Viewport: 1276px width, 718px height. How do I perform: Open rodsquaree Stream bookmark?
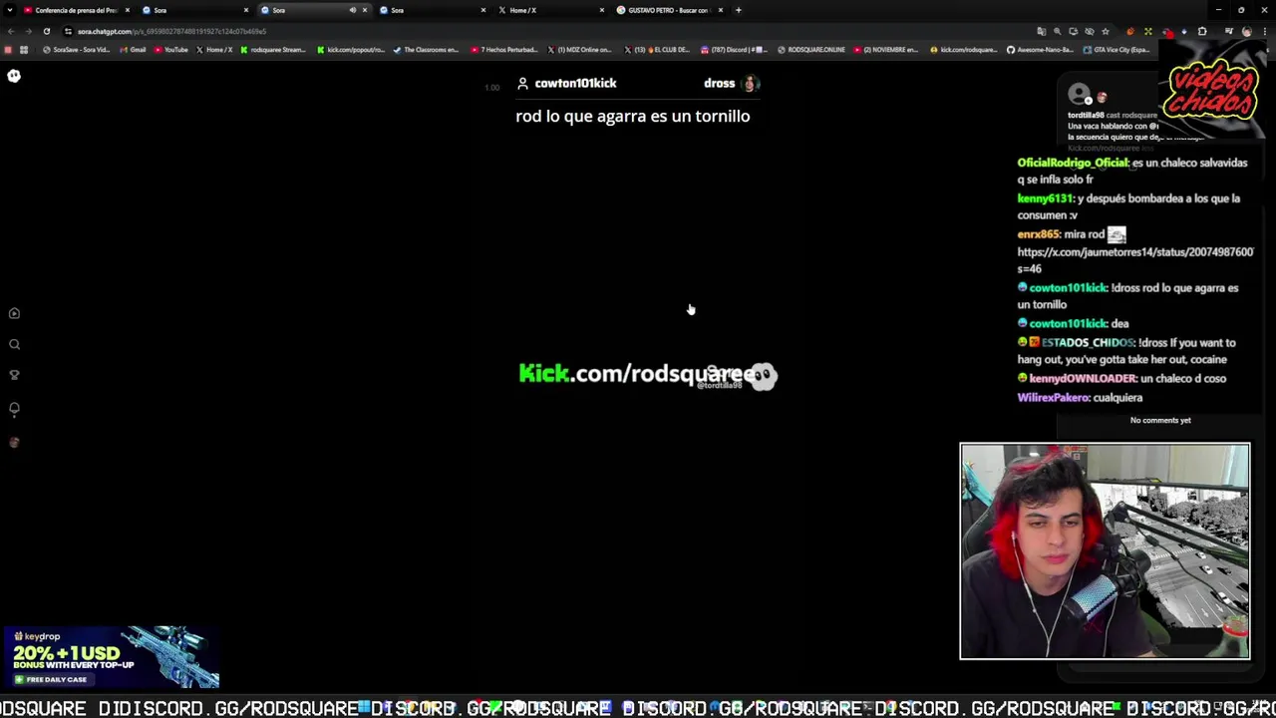click(x=273, y=50)
